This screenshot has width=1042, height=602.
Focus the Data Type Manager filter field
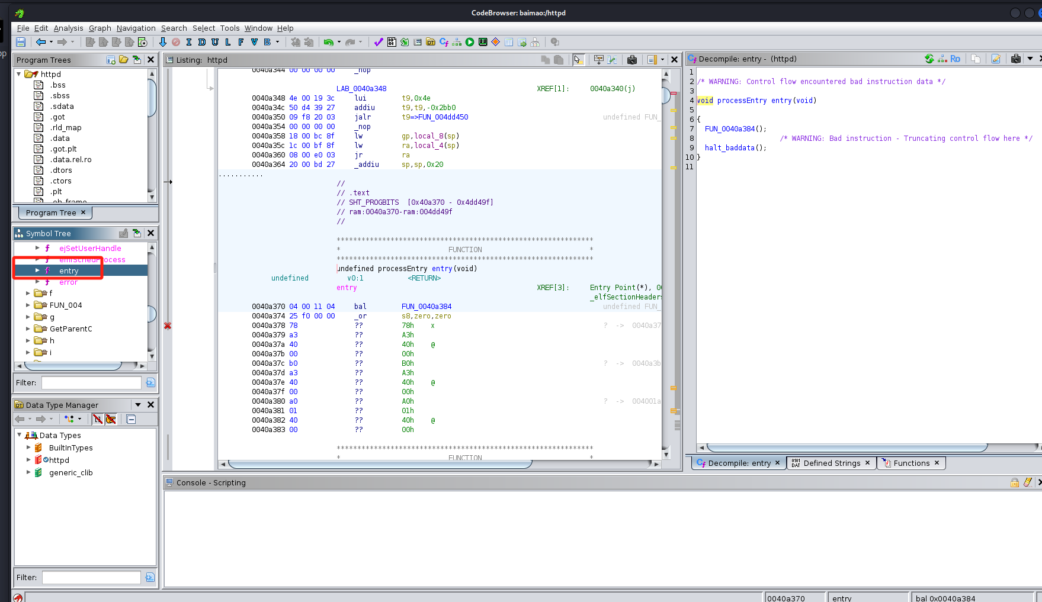[x=91, y=577]
